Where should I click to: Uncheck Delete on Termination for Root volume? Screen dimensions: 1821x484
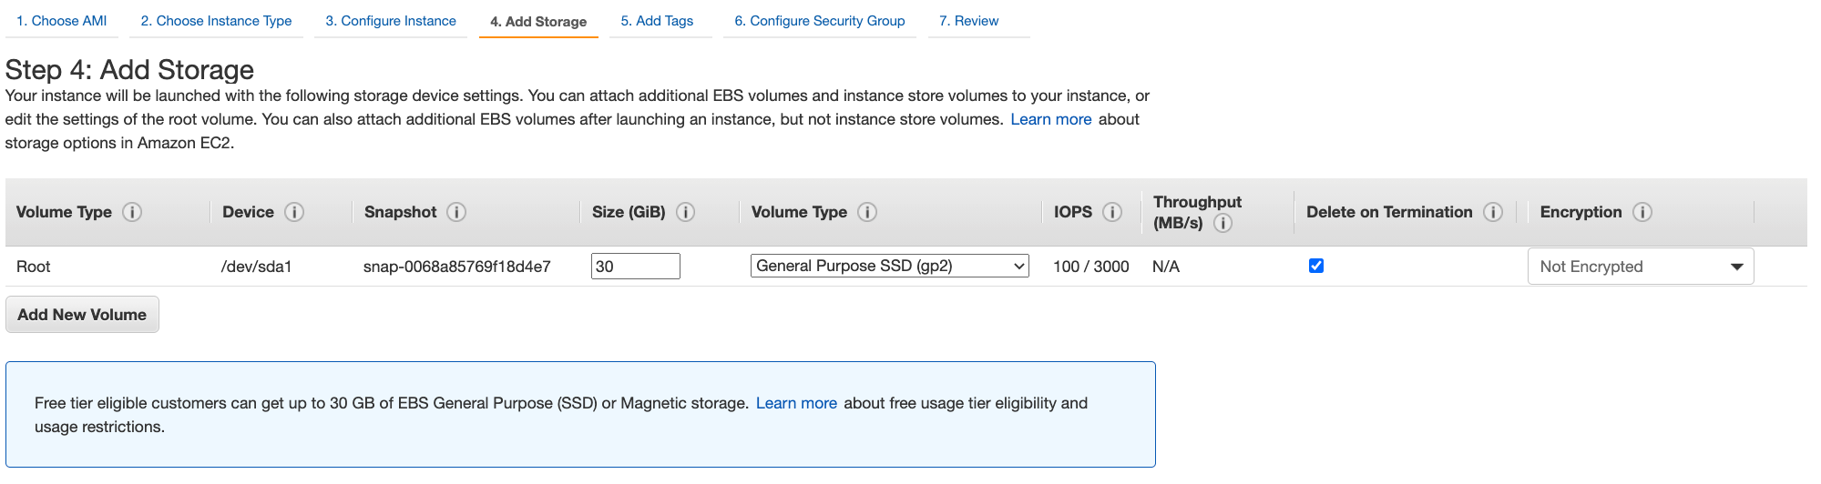tap(1316, 266)
